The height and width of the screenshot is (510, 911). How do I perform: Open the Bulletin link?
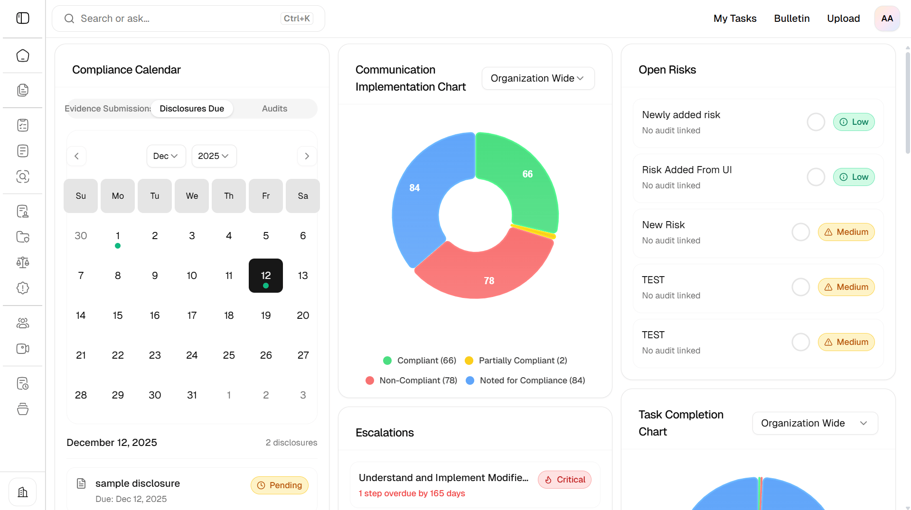point(792,19)
